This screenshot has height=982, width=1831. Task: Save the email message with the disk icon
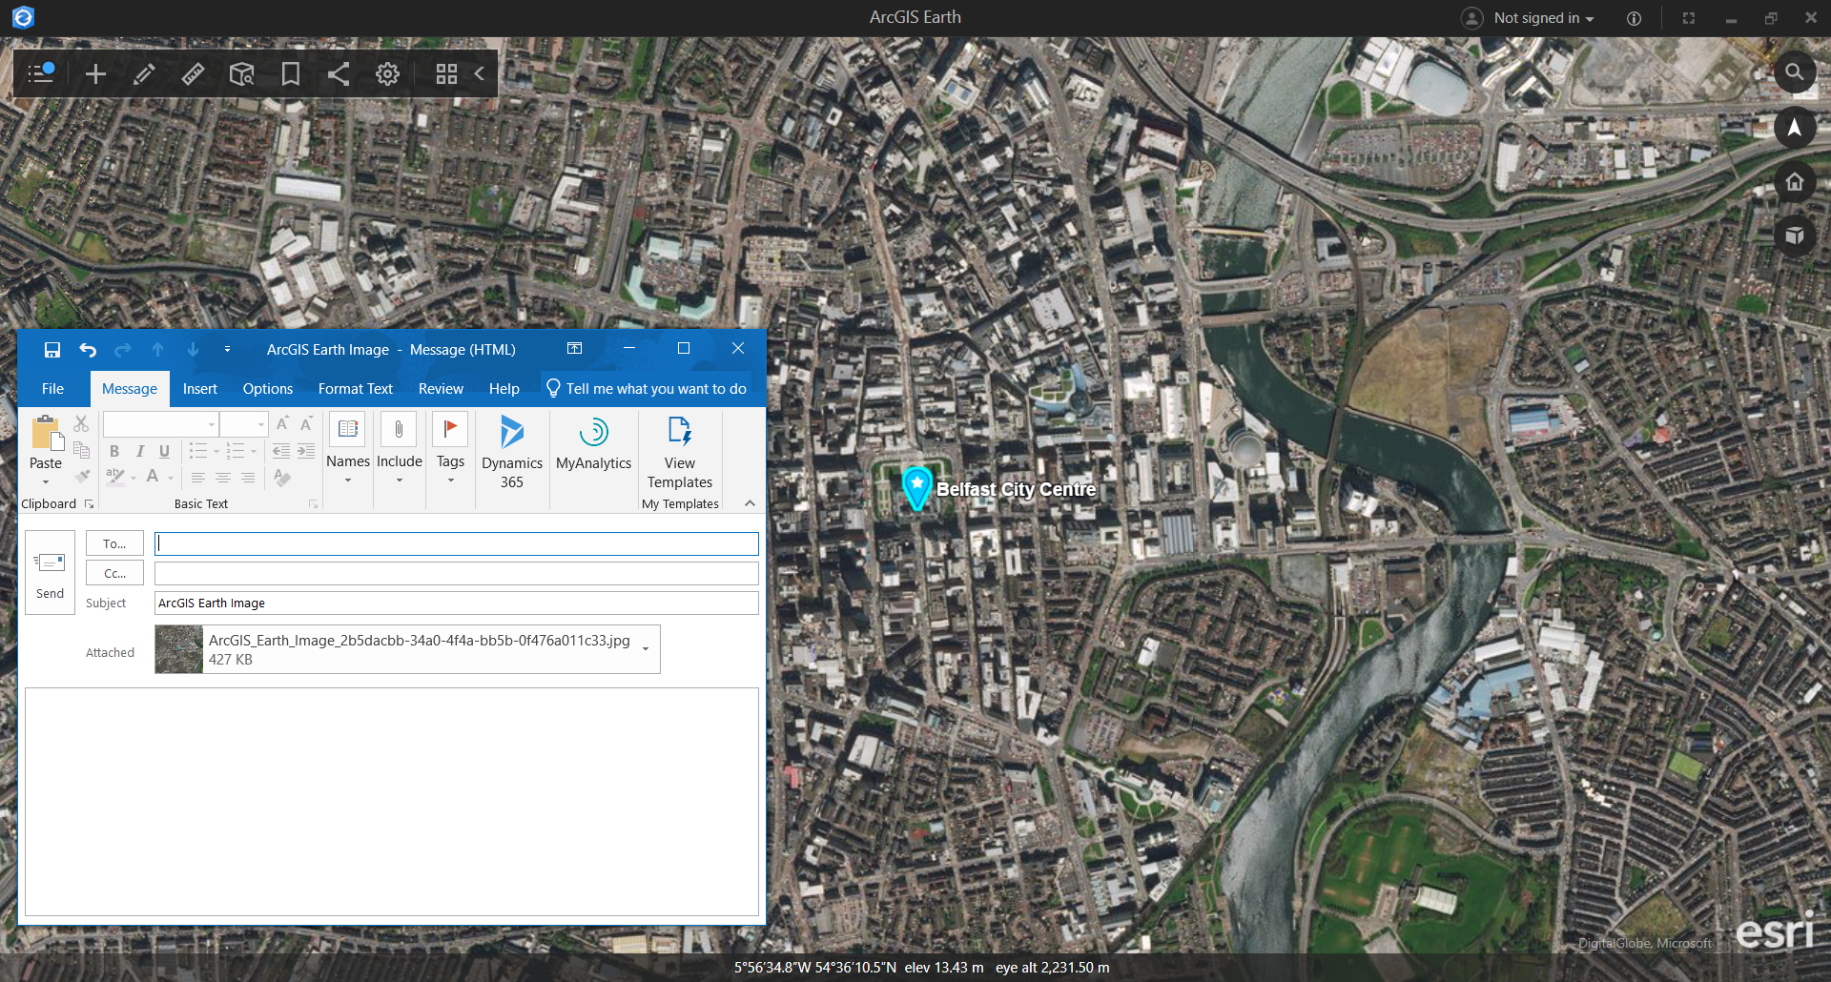[x=52, y=350]
